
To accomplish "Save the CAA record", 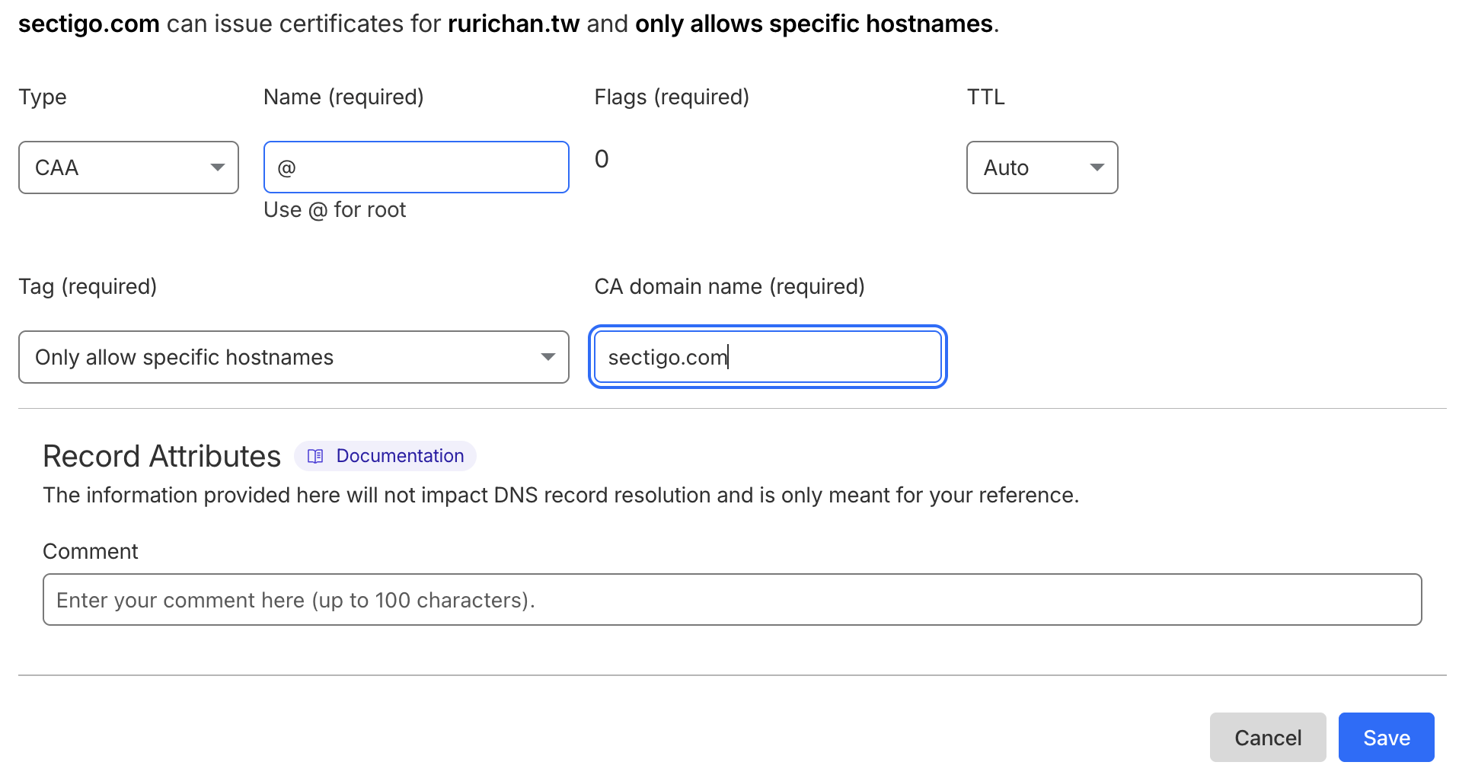I will 1386,738.
